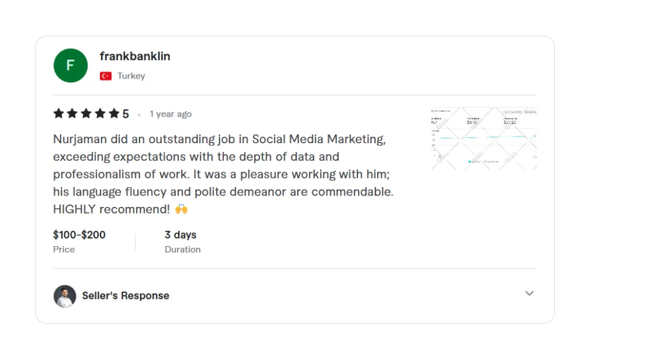Click the rating score number 5

click(126, 114)
